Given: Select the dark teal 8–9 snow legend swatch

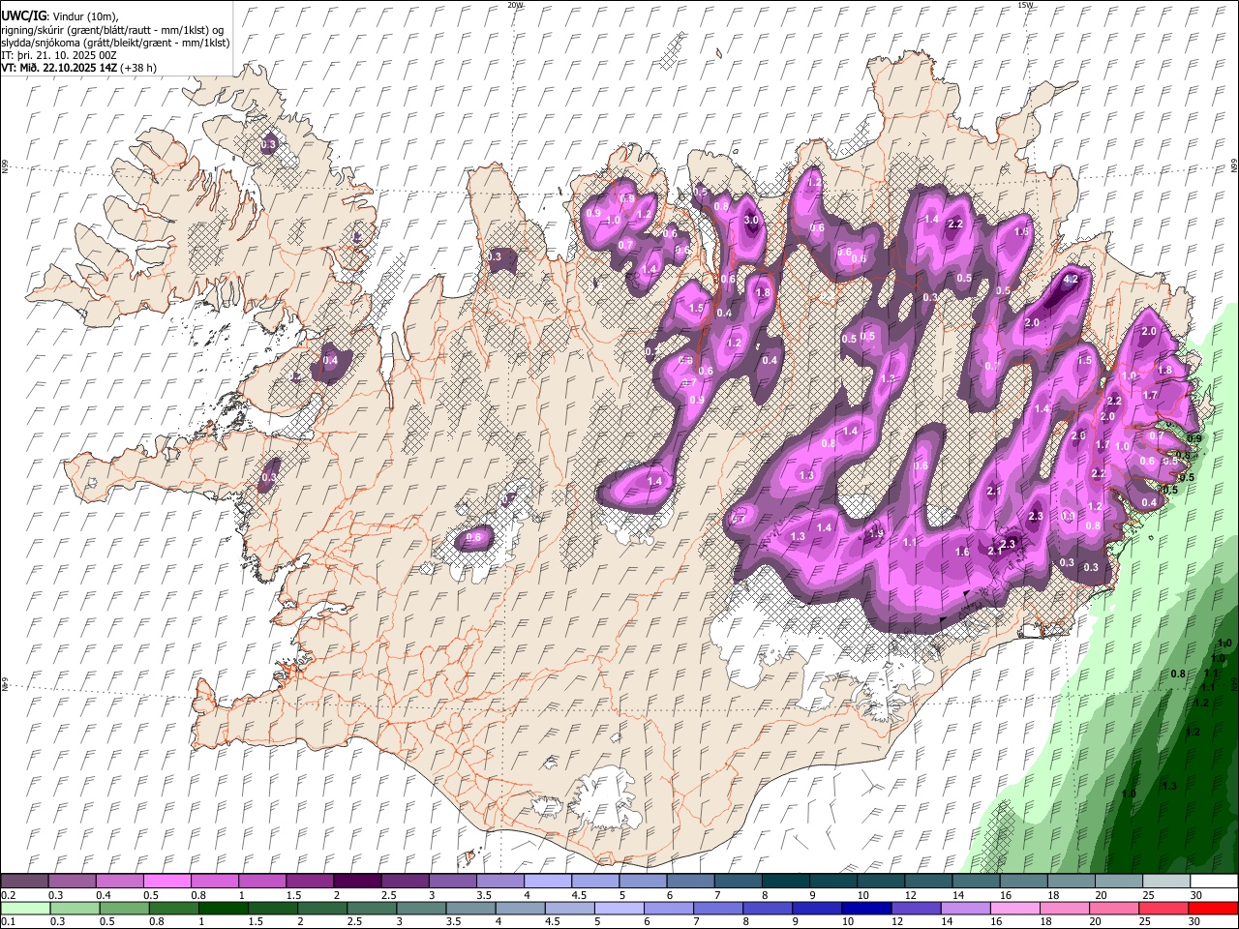Looking at the screenshot, I should click(x=785, y=881).
